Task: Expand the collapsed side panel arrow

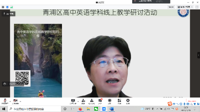Action: (x=198, y=55)
